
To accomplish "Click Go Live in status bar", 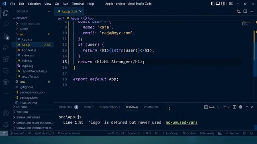I will pos(189,133).
